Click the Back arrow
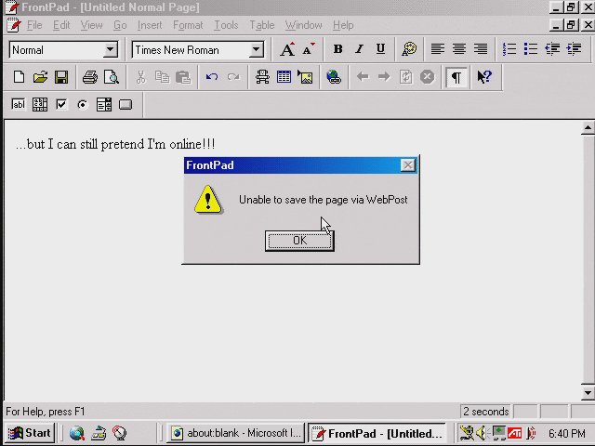This screenshot has height=446, width=595. click(x=363, y=77)
